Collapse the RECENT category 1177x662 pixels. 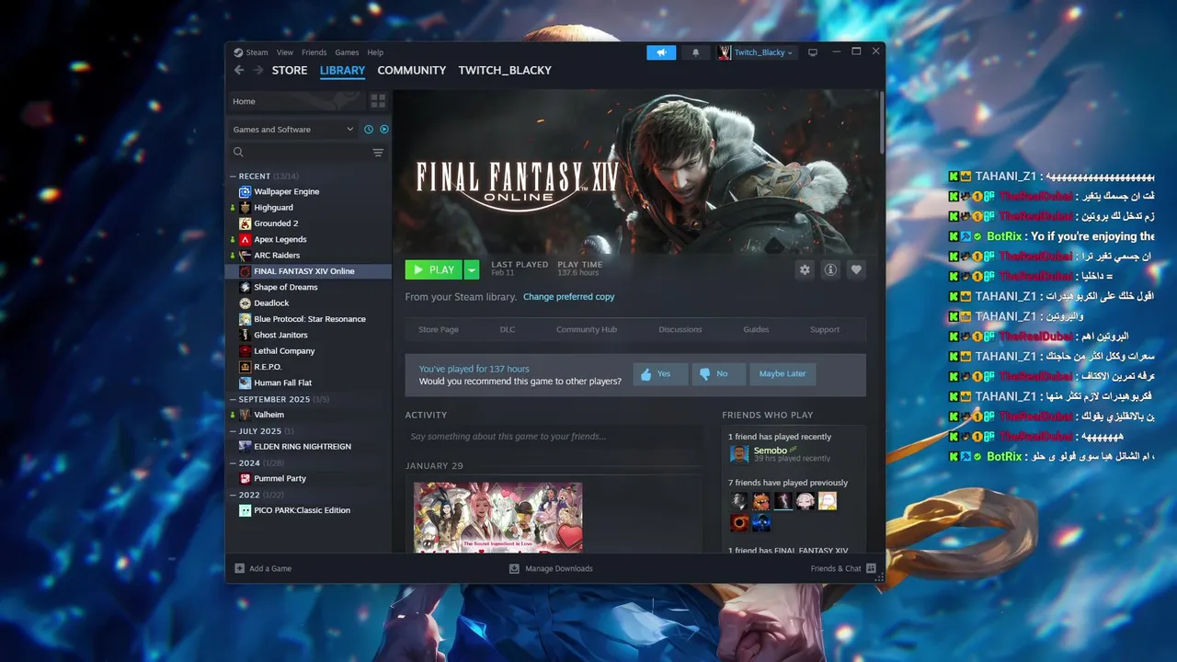click(x=233, y=176)
